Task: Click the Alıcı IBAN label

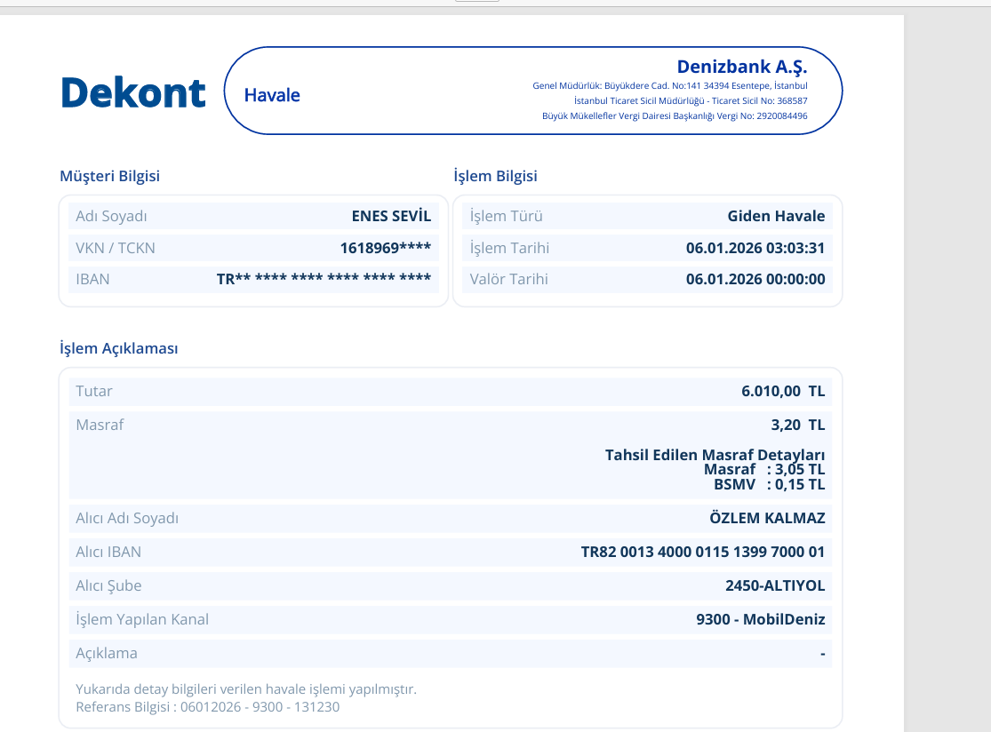Action: [x=108, y=552]
